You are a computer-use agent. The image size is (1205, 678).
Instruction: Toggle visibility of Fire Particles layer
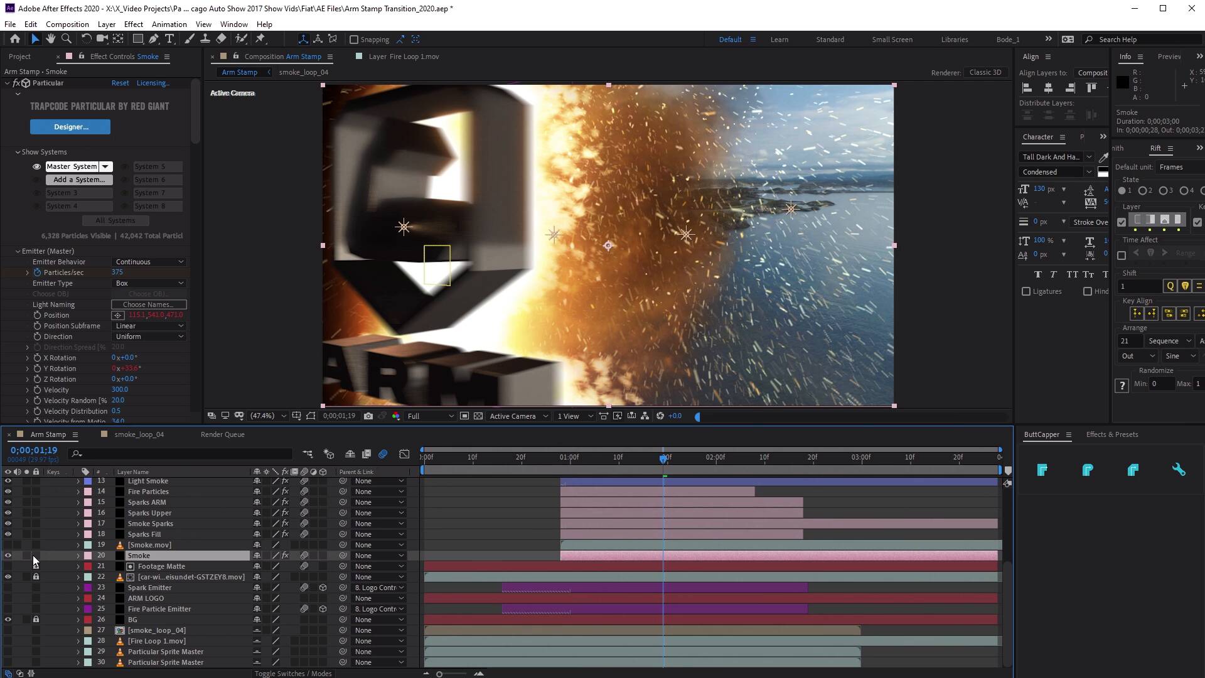(x=8, y=491)
